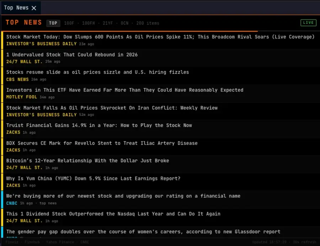Toggle the 21YF Yahoo Finance source filter
The height and width of the screenshot is (246, 320).
point(108,23)
